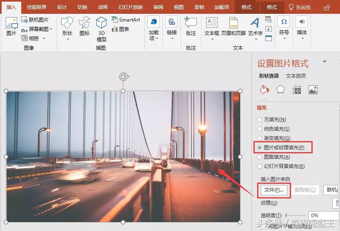
Task: Insert a 3D 模型 model
Action: click(x=102, y=29)
